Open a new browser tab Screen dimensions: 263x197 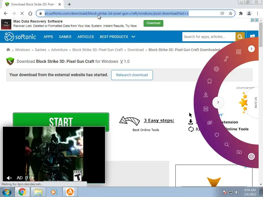coord(69,4)
